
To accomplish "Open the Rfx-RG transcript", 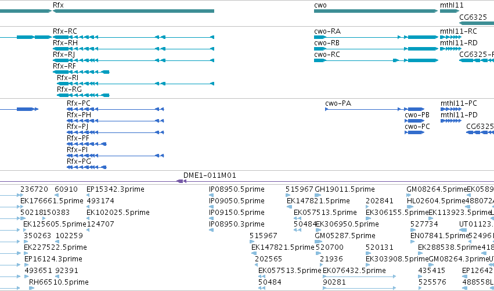I will [x=83, y=95].
